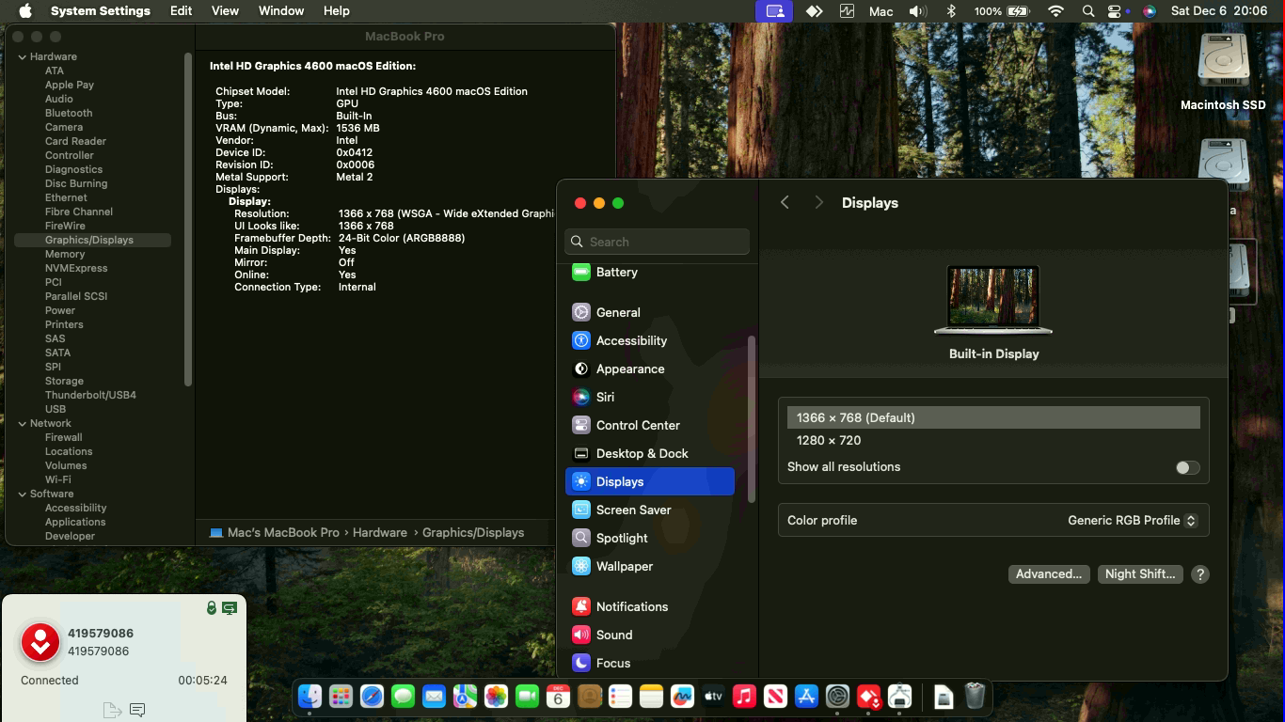Toggle Show all resolutions switch

pyautogui.click(x=1187, y=467)
